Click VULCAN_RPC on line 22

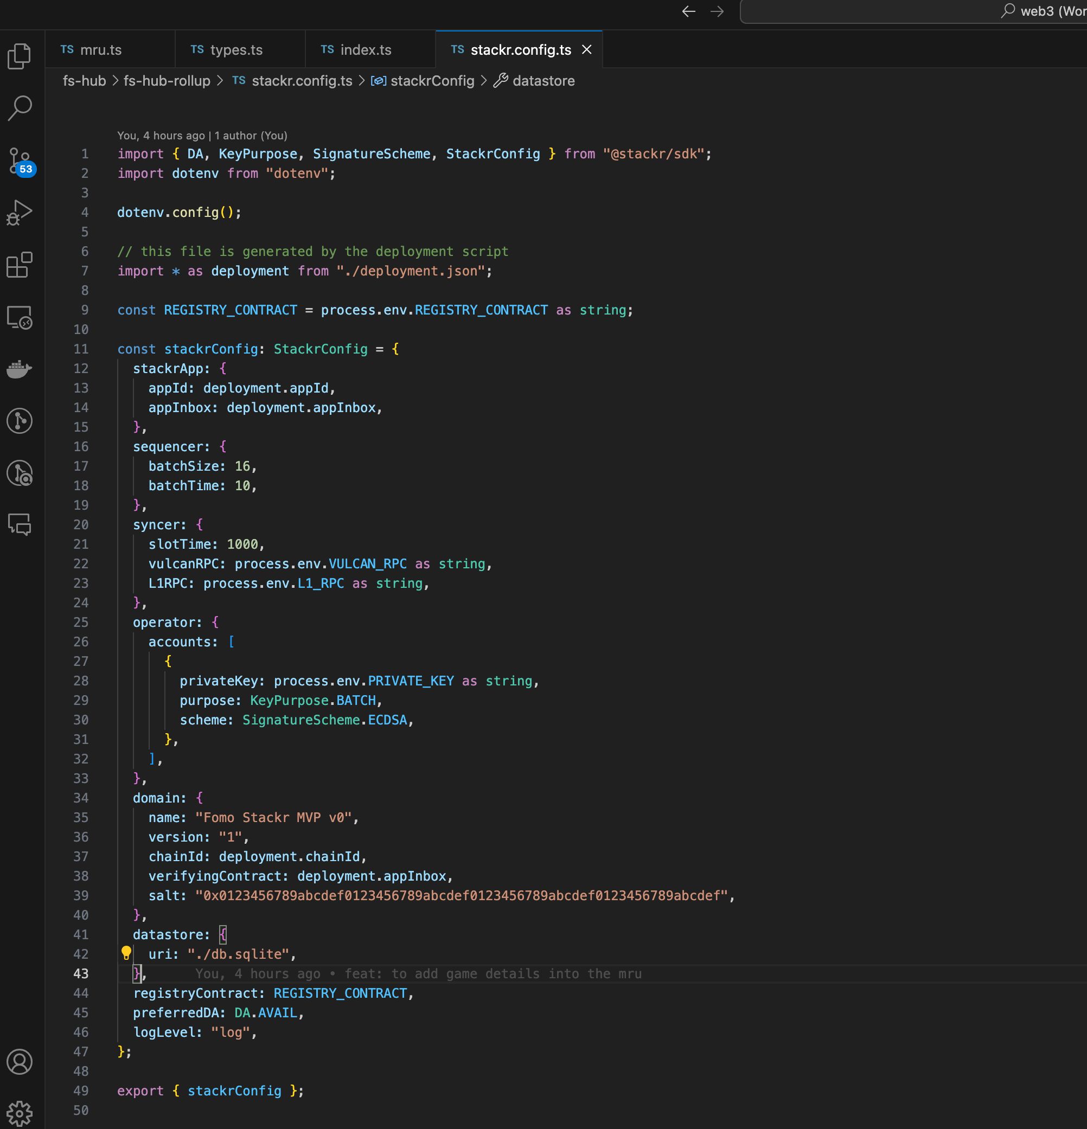[x=368, y=564]
